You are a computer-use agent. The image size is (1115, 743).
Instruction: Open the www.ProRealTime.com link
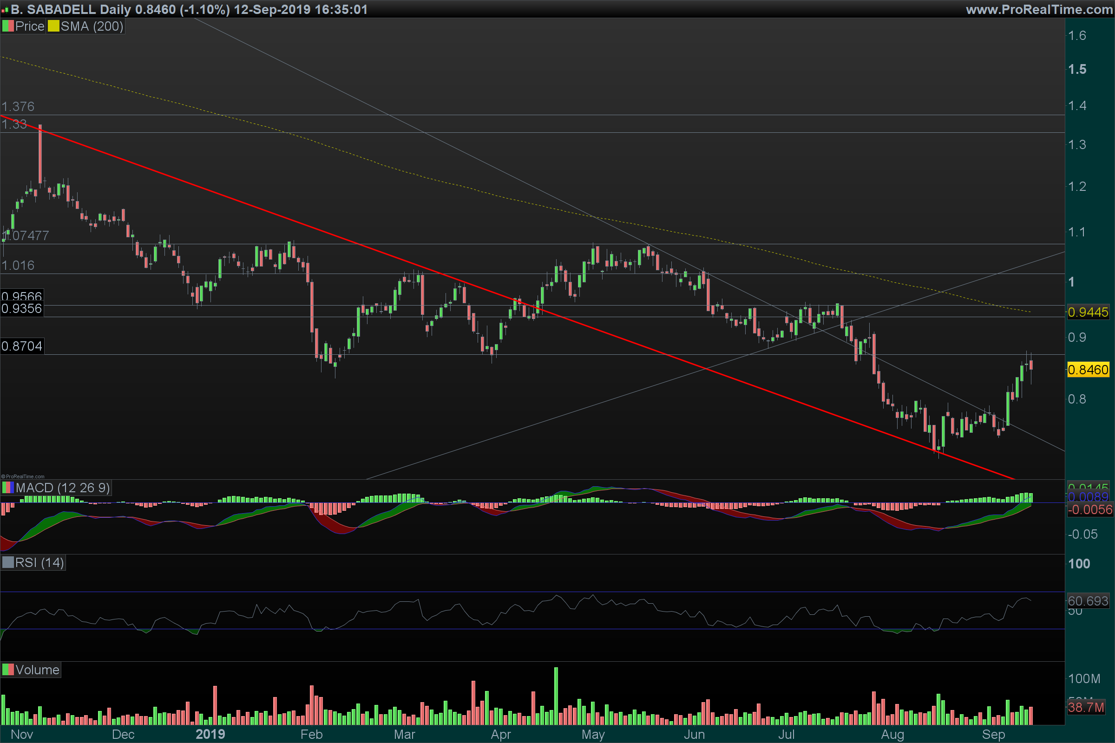(1039, 9)
